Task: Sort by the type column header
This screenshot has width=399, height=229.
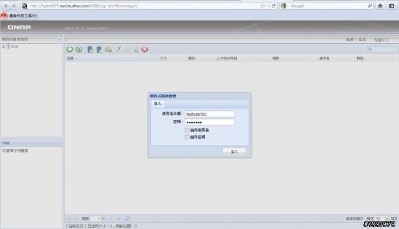Action: (x=201, y=58)
